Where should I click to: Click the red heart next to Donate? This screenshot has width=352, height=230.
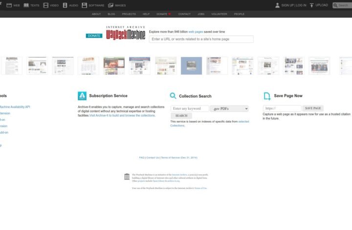(x=170, y=14)
